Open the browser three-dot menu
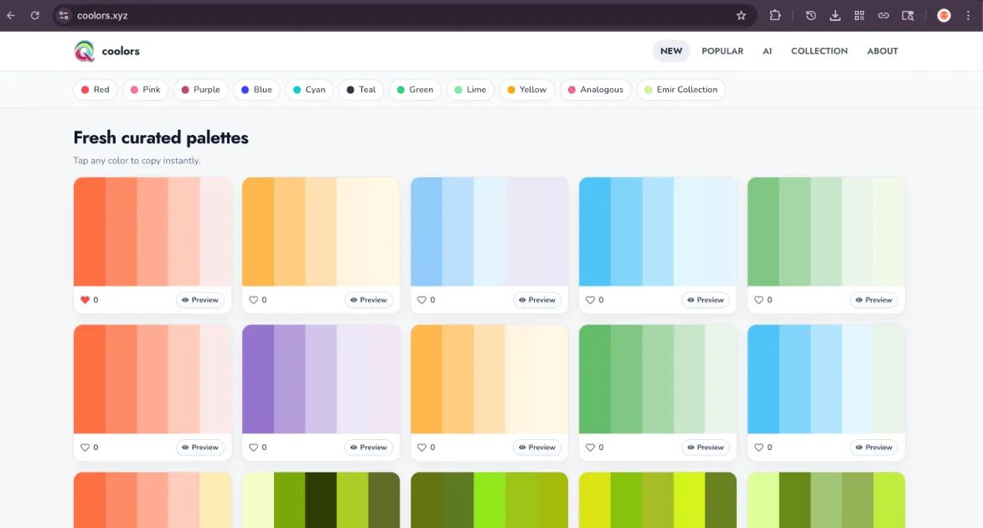Viewport: 983px width, 528px height. tap(968, 16)
